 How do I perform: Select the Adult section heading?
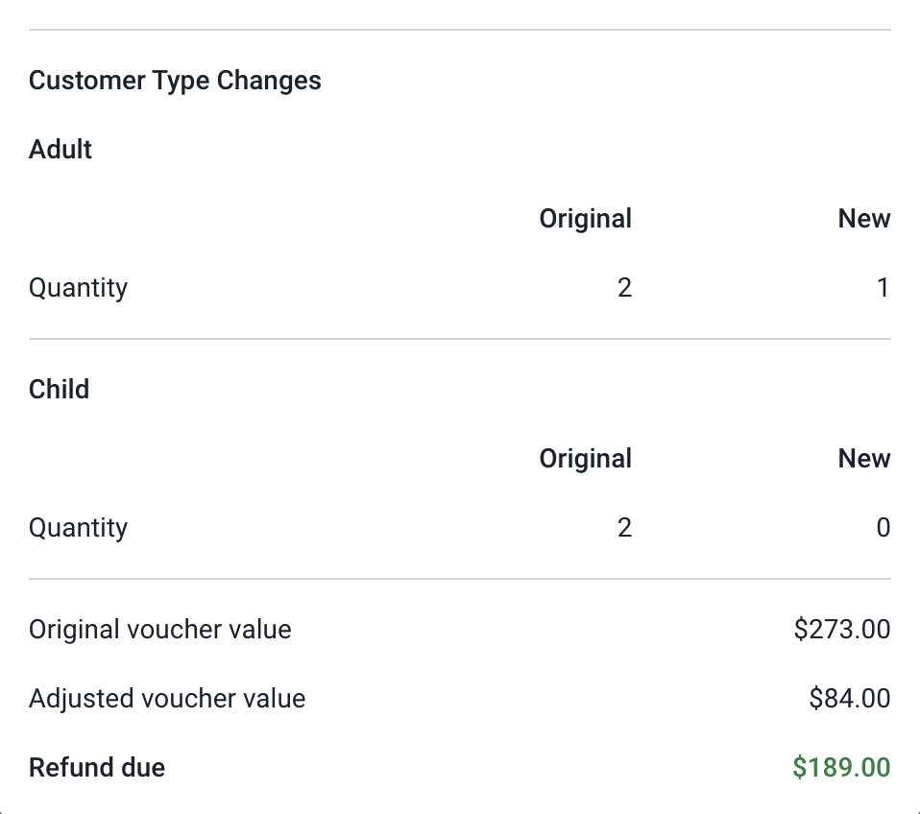tap(61, 150)
